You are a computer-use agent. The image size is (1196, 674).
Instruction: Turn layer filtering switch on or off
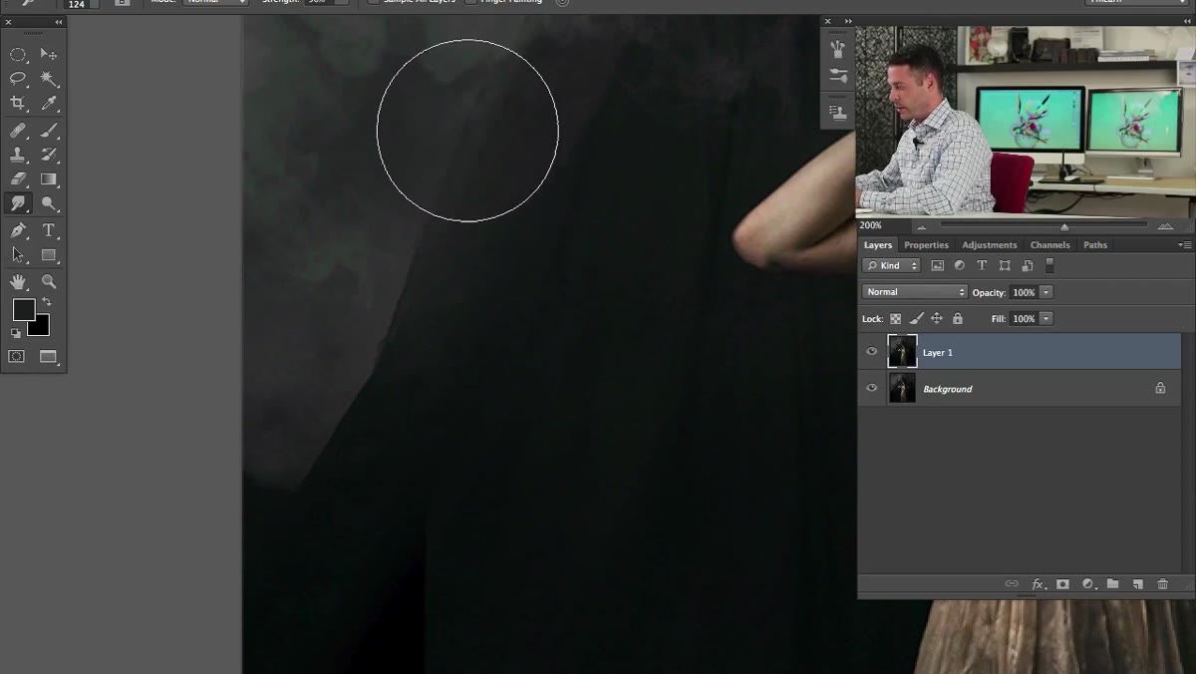coord(1048,266)
